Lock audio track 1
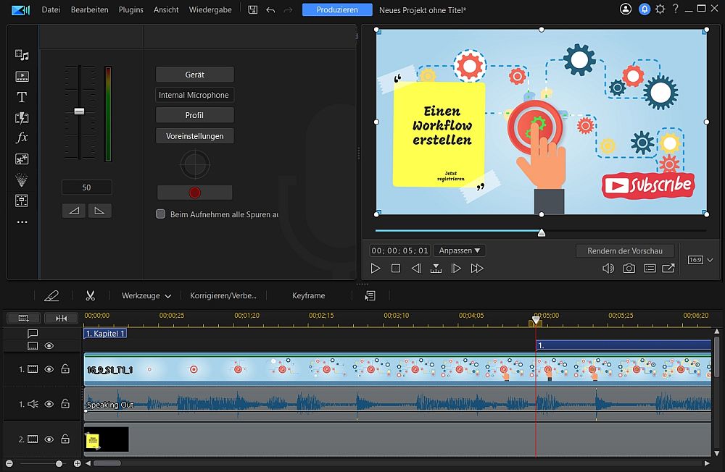The height and width of the screenshot is (472, 725). (x=65, y=403)
